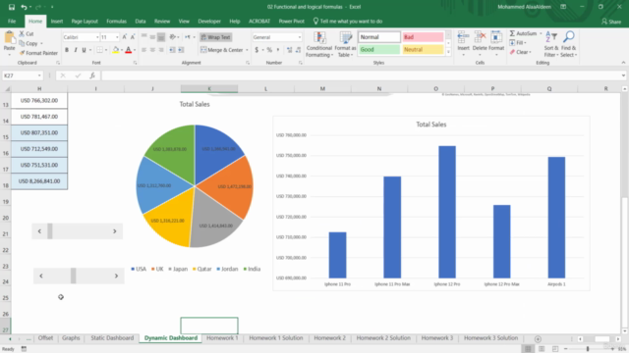Switch to the Insert ribbon tab
This screenshot has width=629, height=353.
57,22
